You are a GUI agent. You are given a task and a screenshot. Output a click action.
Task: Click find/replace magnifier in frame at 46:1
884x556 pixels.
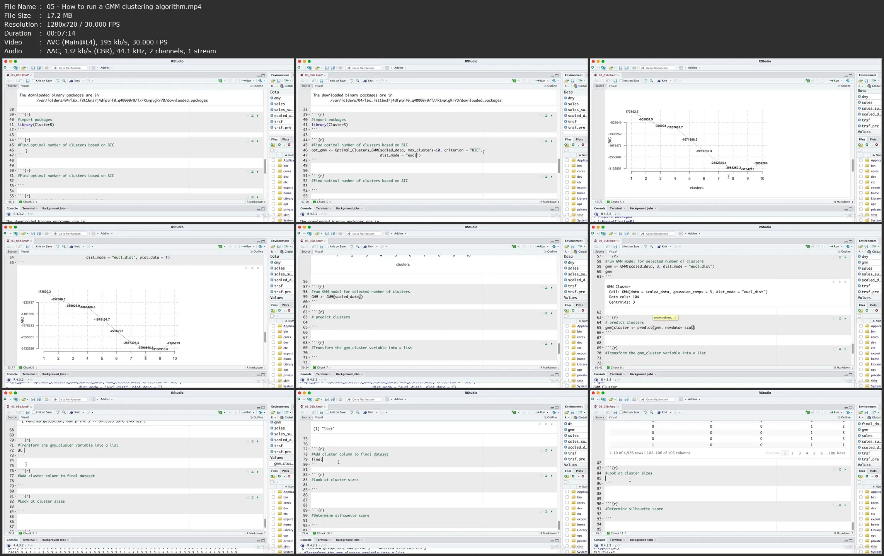64,81
